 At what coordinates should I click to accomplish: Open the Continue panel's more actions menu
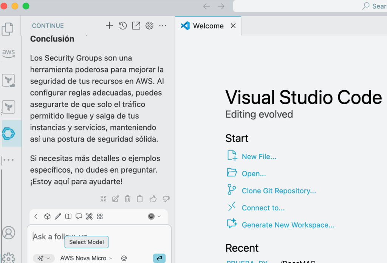click(x=163, y=25)
